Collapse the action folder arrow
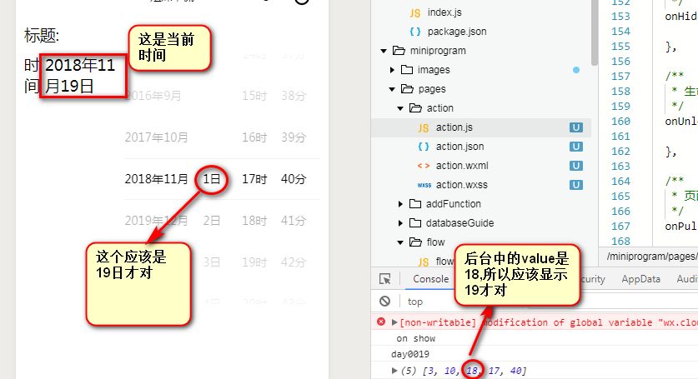 (x=400, y=108)
